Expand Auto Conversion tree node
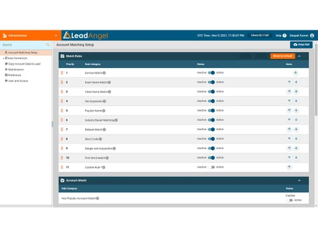Viewport: 318px width, 238px height. point(3,58)
